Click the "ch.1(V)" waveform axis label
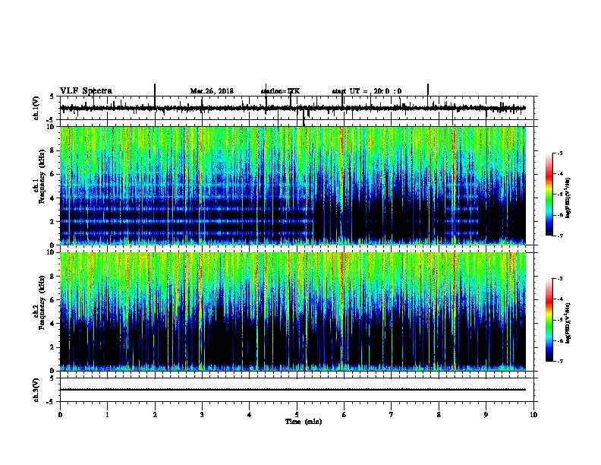This screenshot has height=465, width=601. click(x=36, y=108)
